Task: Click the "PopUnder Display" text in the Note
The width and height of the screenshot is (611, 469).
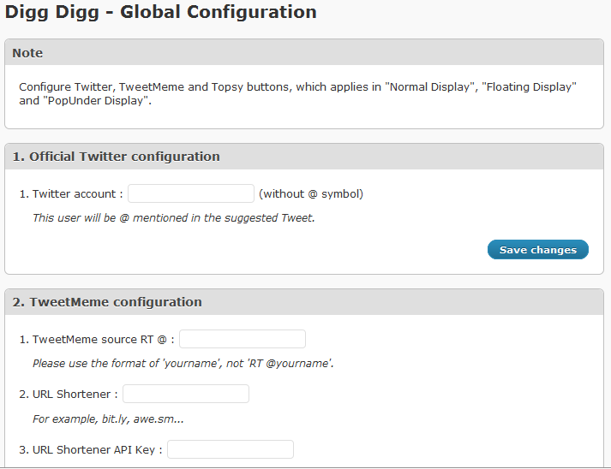Action: click(x=95, y=101)
